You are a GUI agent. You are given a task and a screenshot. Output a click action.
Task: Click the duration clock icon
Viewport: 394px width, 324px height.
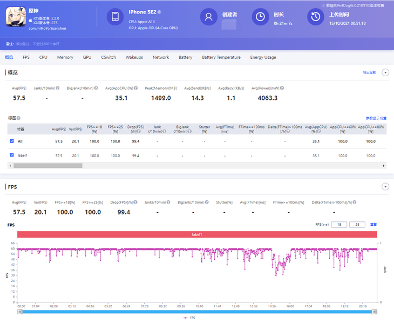click(260, 17)
